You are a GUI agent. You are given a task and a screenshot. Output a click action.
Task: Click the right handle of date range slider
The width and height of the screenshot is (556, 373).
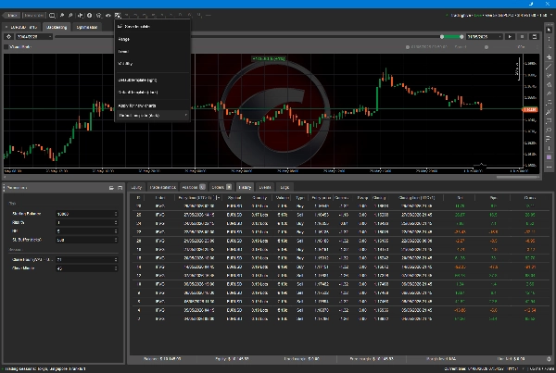tap(461, 36)
